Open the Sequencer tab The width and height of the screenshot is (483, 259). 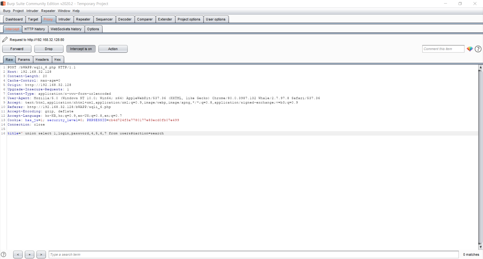tap(104, 19)
